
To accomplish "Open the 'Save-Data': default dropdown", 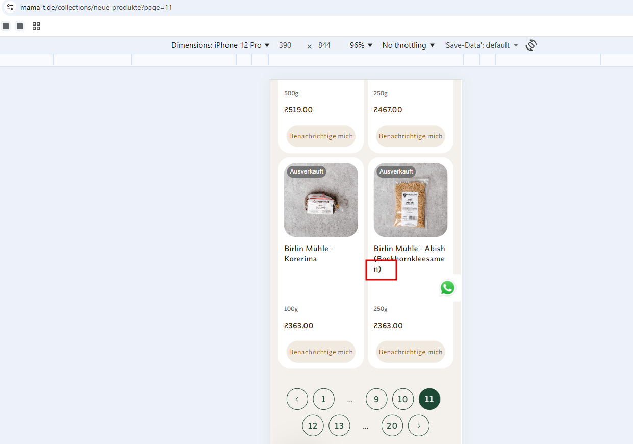I will click(481, 45).
